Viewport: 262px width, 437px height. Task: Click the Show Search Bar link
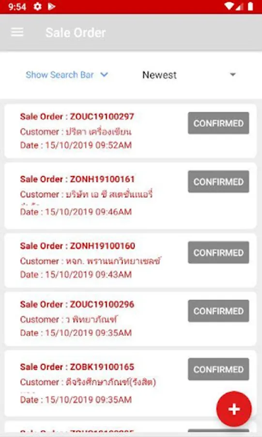click(x=60, y=75)
